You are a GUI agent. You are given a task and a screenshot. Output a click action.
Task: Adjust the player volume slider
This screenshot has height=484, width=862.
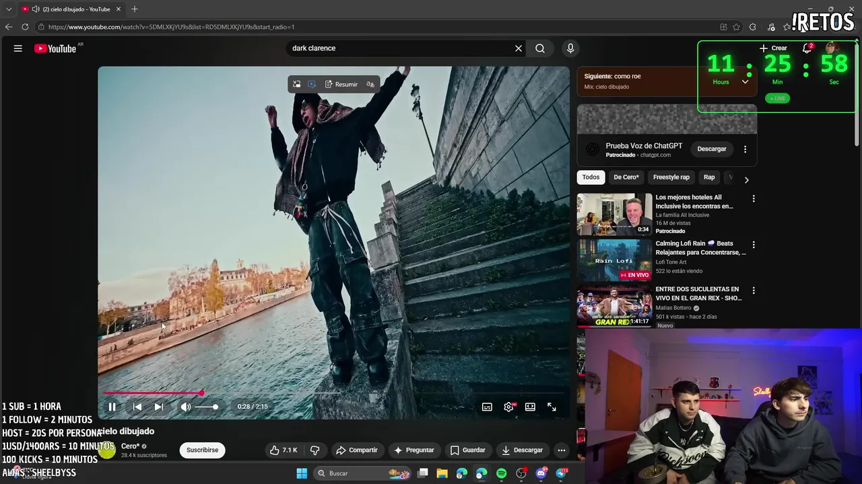(x=206, y=407)
